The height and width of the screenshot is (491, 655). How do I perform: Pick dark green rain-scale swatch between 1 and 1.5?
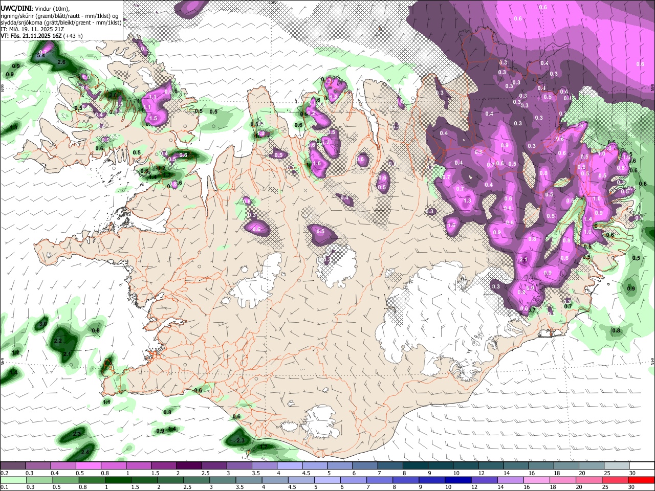coord(118,480)
